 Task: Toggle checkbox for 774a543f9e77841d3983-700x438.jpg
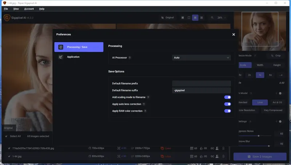[x=9, y=148]
